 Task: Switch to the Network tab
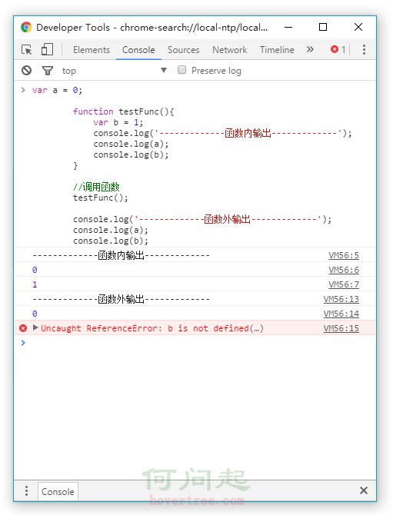(229, 50)
